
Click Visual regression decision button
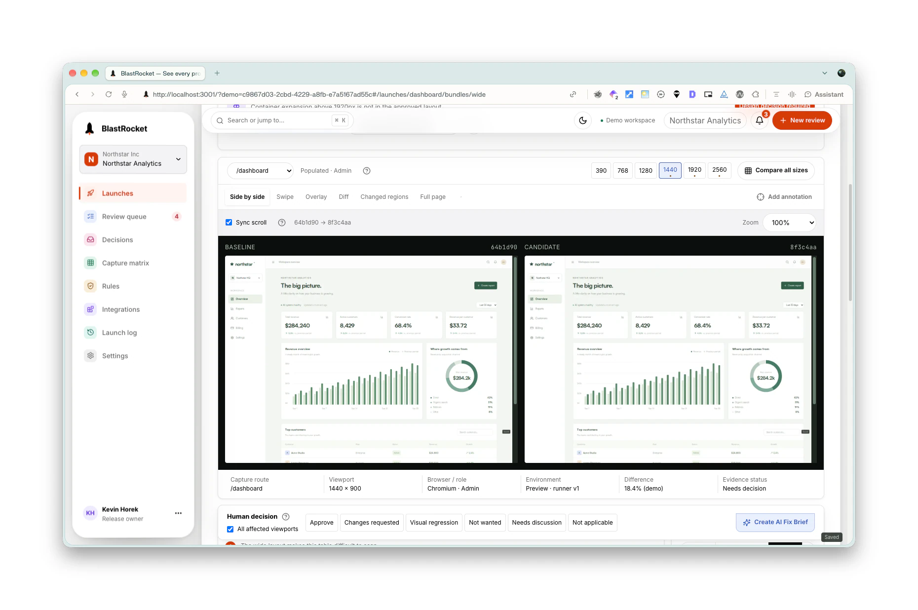click(x=434, y=523)
